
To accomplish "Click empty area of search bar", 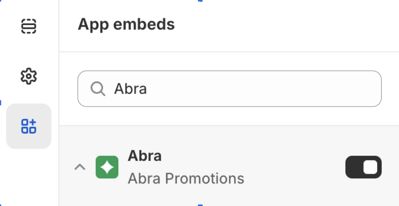I will coord(275,89).
